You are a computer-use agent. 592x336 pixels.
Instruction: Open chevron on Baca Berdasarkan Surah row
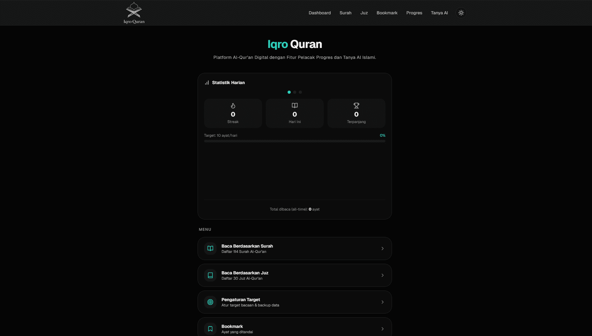(382, 248)
